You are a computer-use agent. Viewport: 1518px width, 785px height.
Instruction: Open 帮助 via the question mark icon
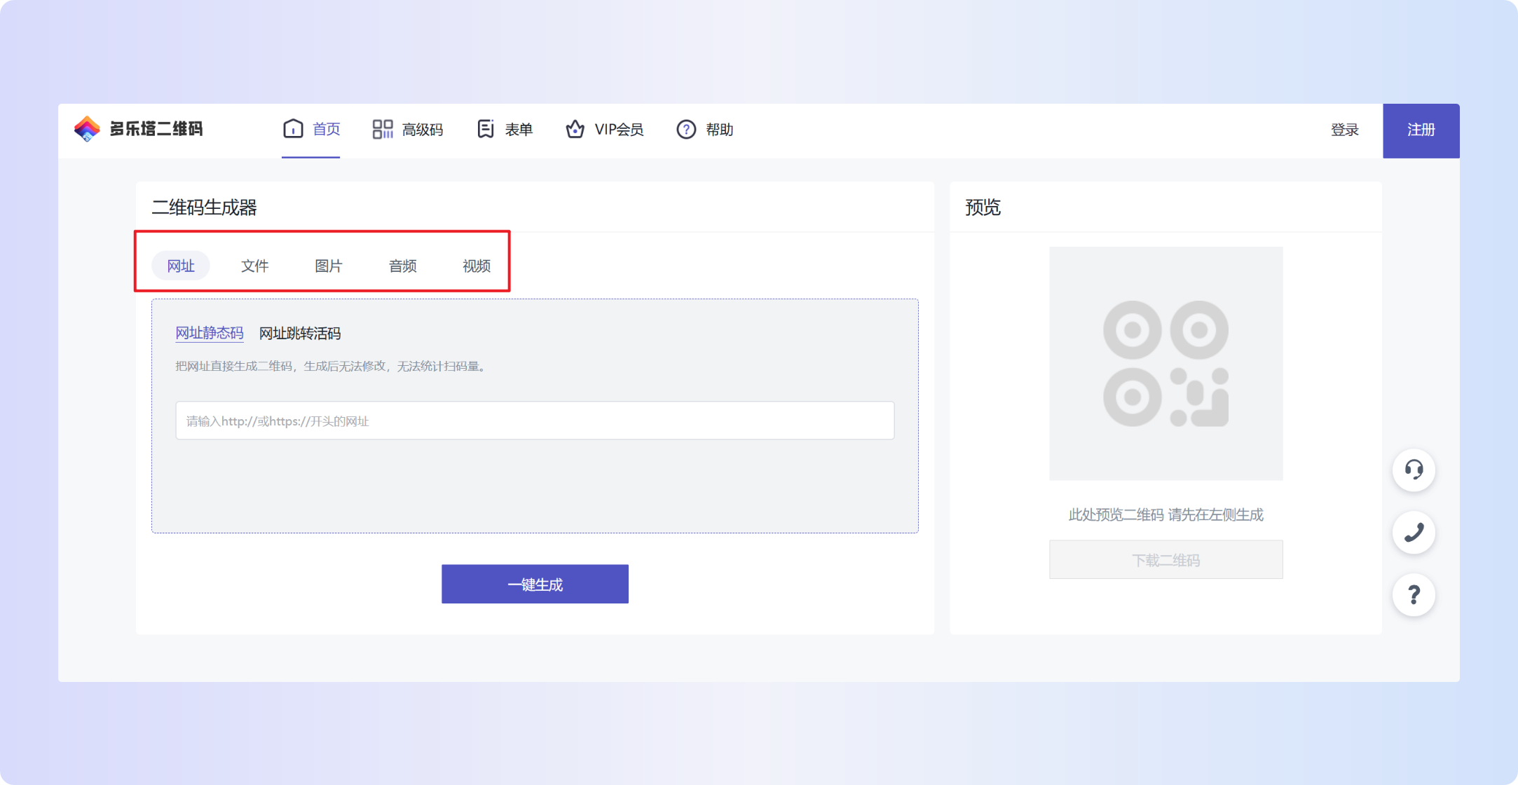[x=685, y=130]
